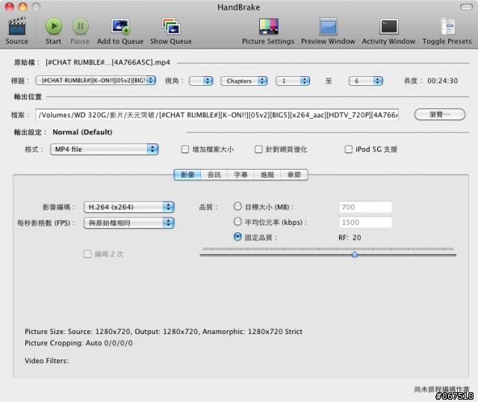478x402 pixels.
Task: Click the Picture Cropping: Auto 0/0/0/0 text
Action: point(78,343)
